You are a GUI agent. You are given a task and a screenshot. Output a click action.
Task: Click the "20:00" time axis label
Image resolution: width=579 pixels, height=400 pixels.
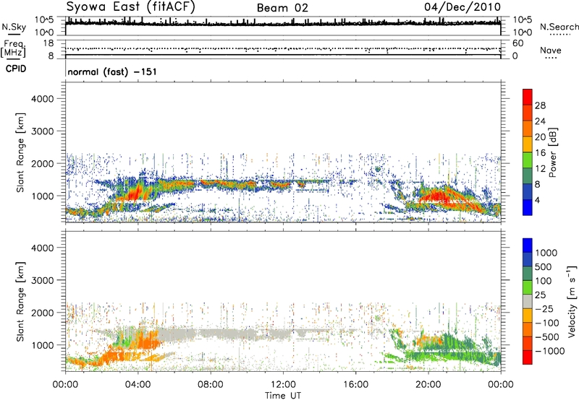pyautogui.click(x=428, y=385)
